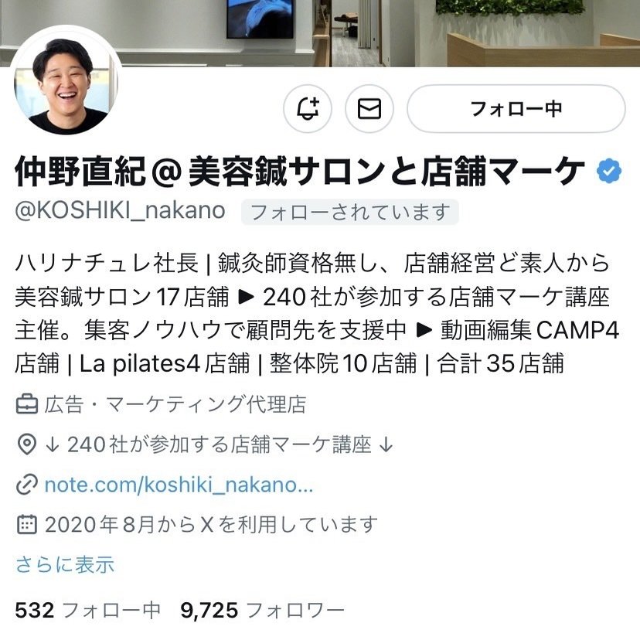
Task: Open the 532 フォロー中 following list
Action: [87, 611]
